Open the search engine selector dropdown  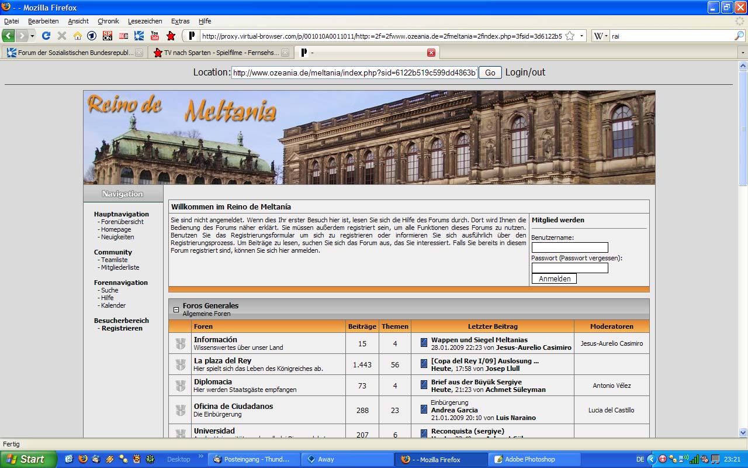click(x=601, y=36)
